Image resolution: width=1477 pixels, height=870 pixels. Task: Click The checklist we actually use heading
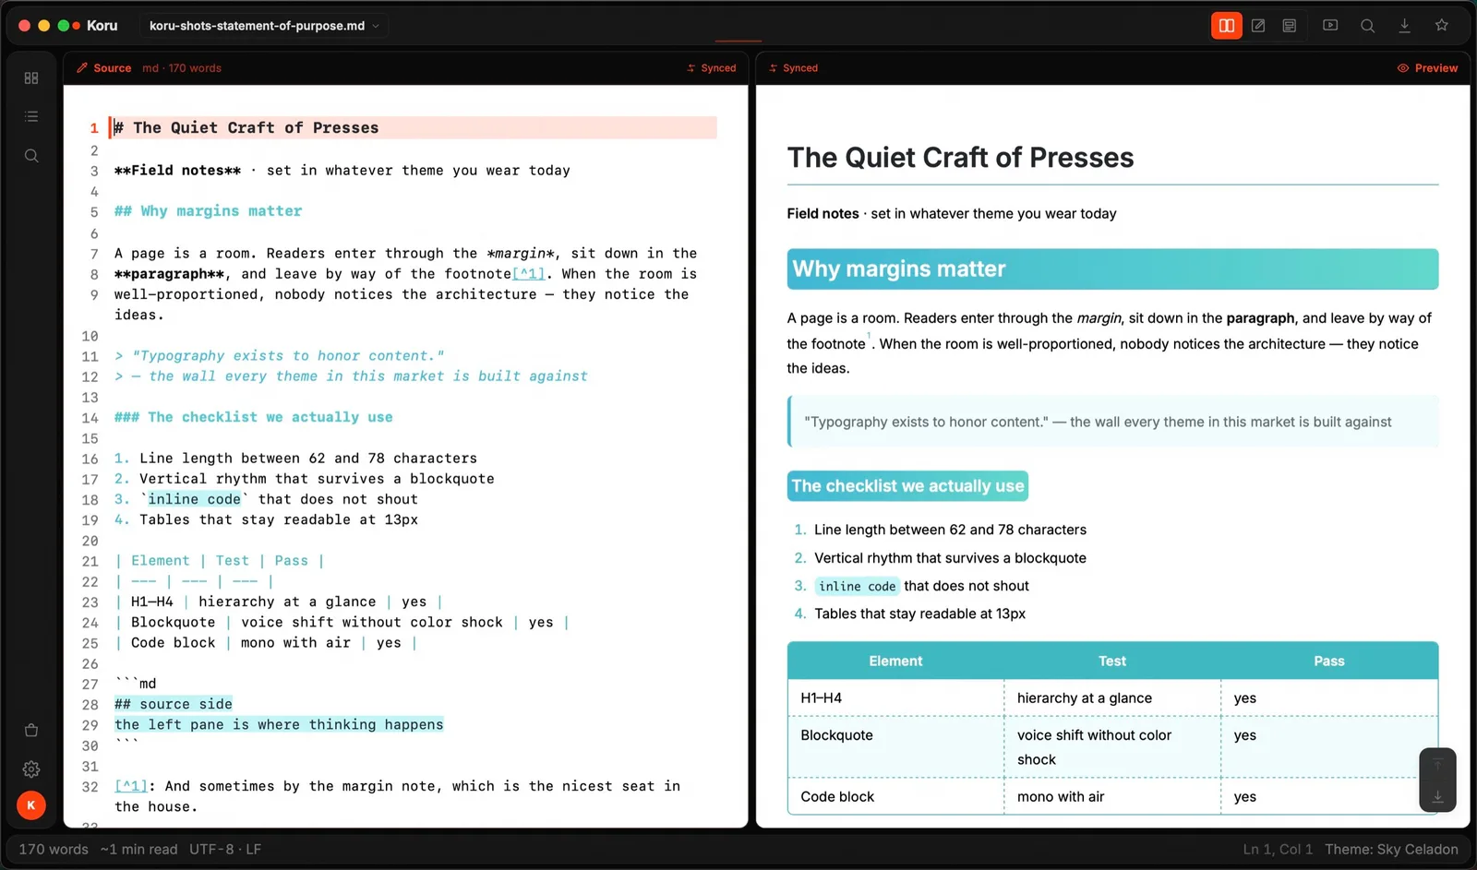[907, 486]
